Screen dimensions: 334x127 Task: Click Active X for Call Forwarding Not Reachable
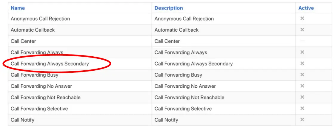click(302, 97)
